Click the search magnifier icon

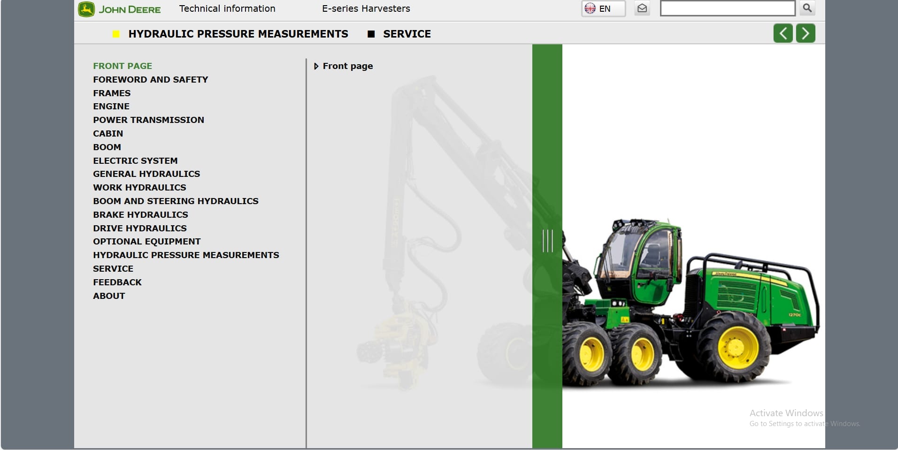806,8
